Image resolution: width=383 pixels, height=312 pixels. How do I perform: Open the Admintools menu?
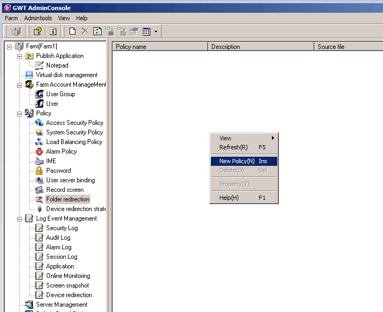point(38,18)
